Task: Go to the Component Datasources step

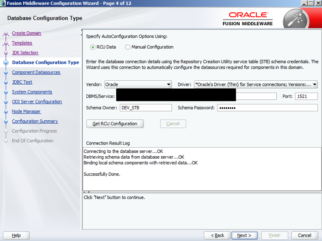Action: point(36,72)
